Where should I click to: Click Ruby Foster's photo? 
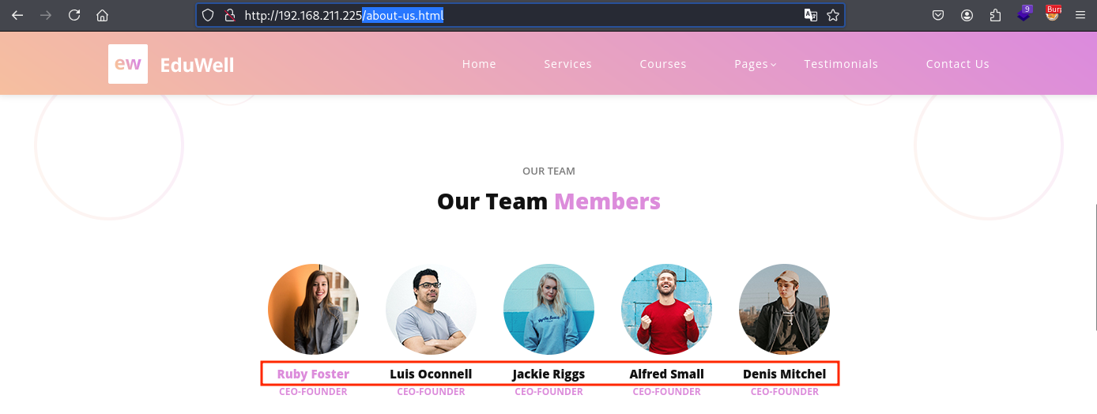click(313, 309)
